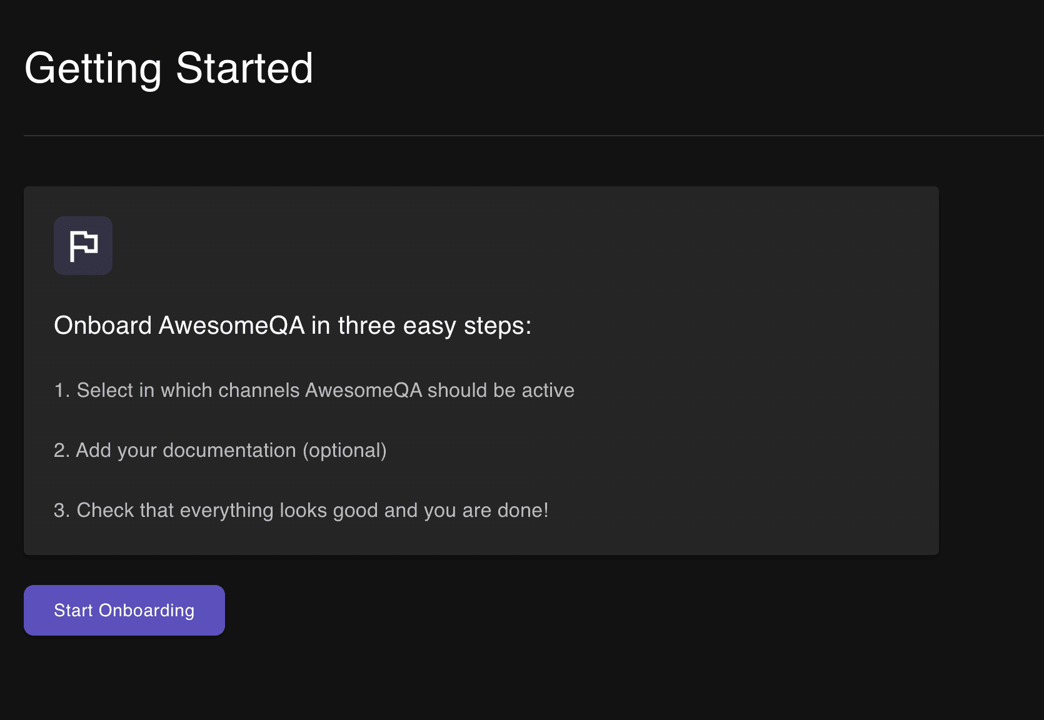Screen dimensions: 1044x720
Task: Select step 2 'Add your documentation (optional)'
Action: pos(220,451)
